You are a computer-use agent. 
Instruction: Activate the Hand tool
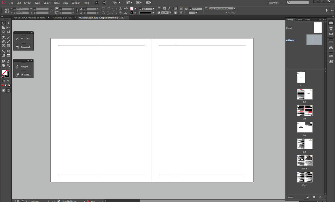click(4, 65)
